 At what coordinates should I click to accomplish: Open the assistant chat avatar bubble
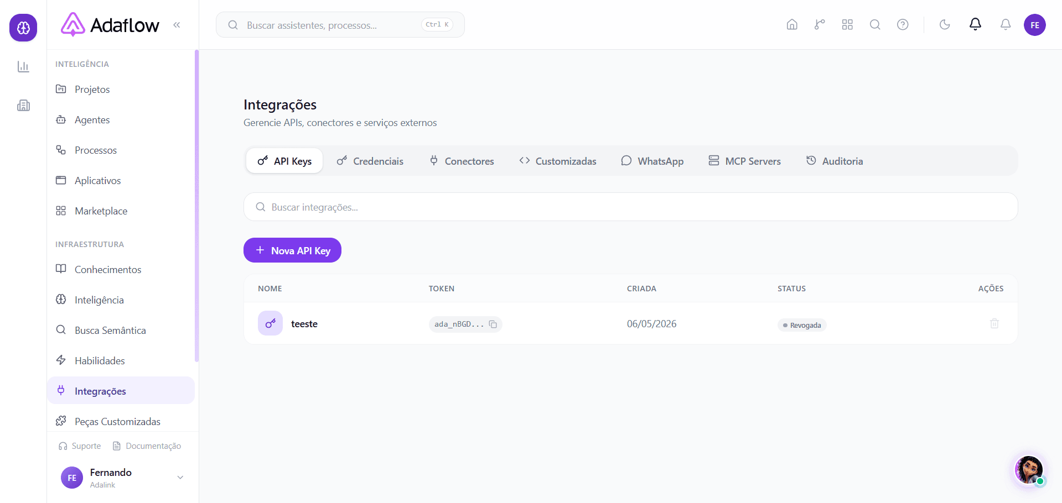[x=1029, y=470]
